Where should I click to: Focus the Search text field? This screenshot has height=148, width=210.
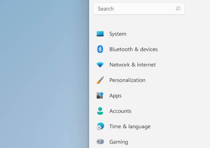coord(135,9)
